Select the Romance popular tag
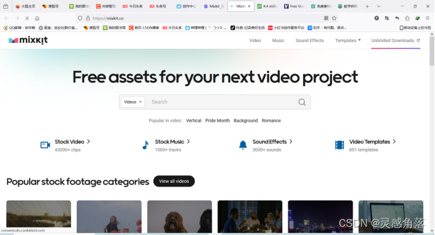This screenshot has height=235, width=435. coord(272,121)
